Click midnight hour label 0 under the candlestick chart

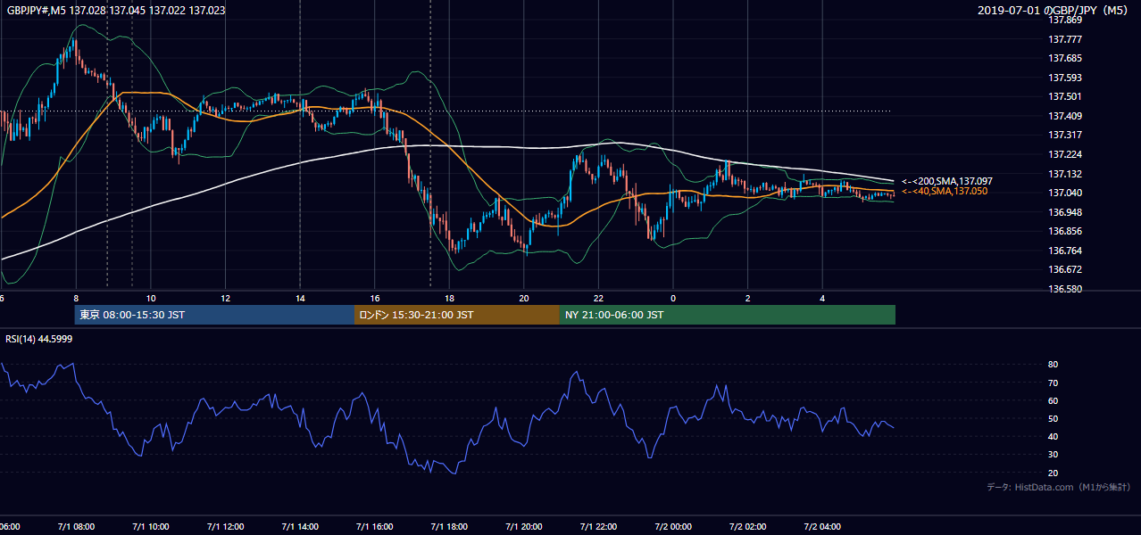coord(673,299)
